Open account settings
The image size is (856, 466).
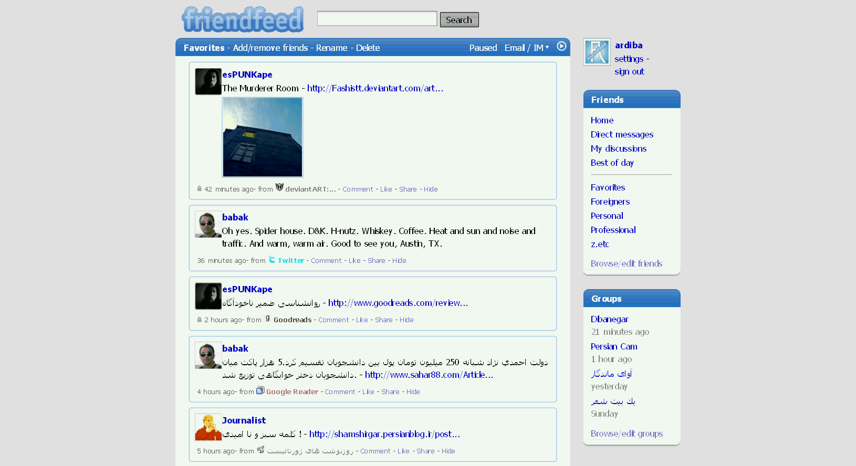coord(629,59)
